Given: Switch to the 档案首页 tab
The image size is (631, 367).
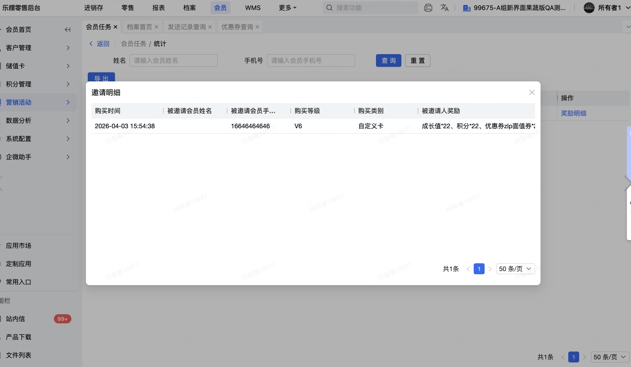Looking at the screenshot, I should 139,27.
